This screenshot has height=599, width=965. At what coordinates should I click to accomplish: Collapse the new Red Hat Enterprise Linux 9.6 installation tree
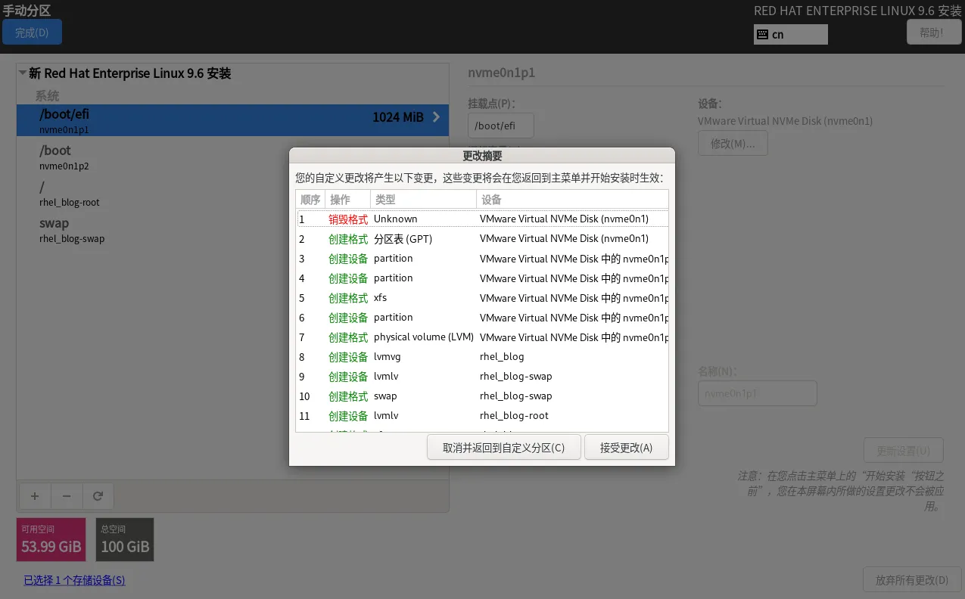click(23, 73)
